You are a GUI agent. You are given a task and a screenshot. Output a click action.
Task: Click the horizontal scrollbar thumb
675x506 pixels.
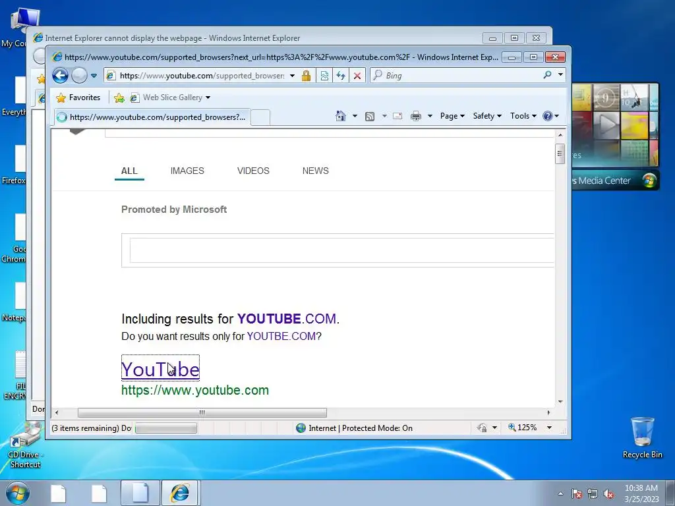(x=202, y=412)
